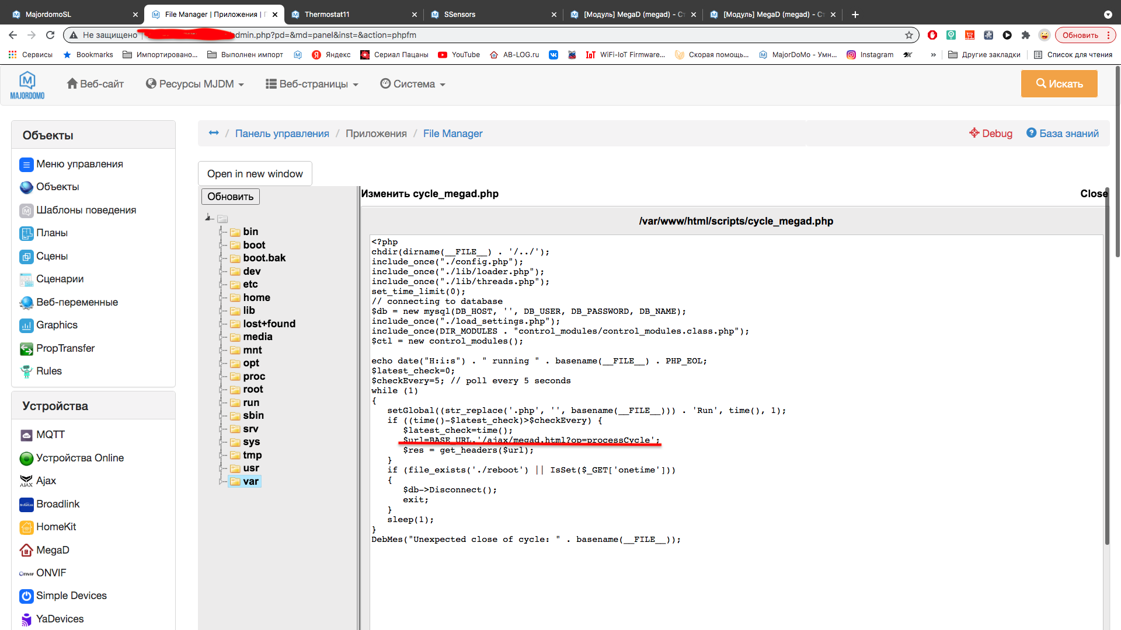The width and height of the screenshot is (1121, 630).
Task: Click the Graphics chart icon
Action: [x=26, y=325]
